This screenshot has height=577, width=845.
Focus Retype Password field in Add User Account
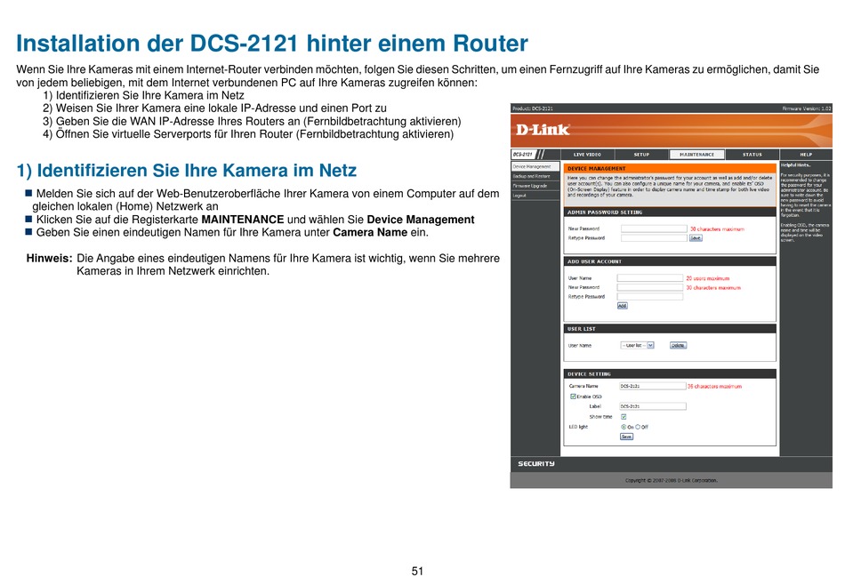click(650, 296)
